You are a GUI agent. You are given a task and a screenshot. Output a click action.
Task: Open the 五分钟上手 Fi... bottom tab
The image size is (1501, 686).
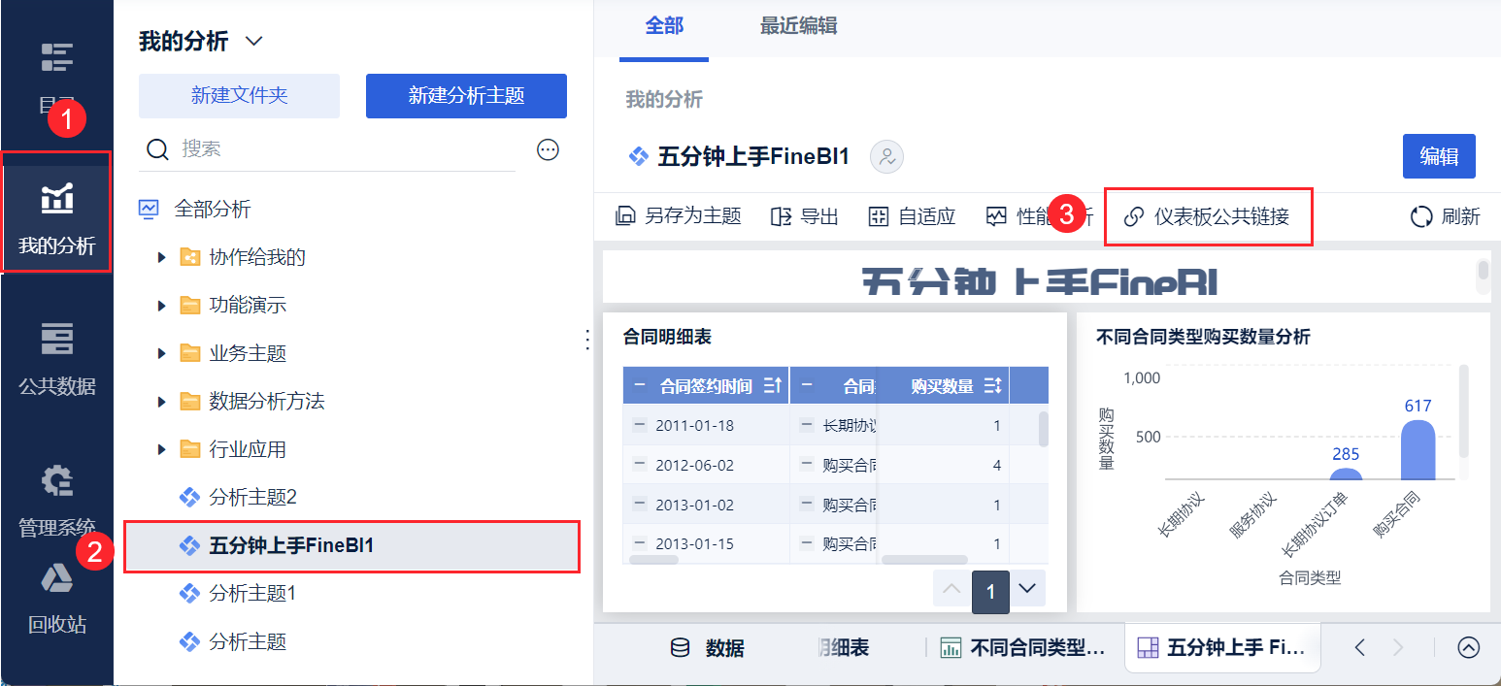pyautogui.click(x=1222, y=648)
